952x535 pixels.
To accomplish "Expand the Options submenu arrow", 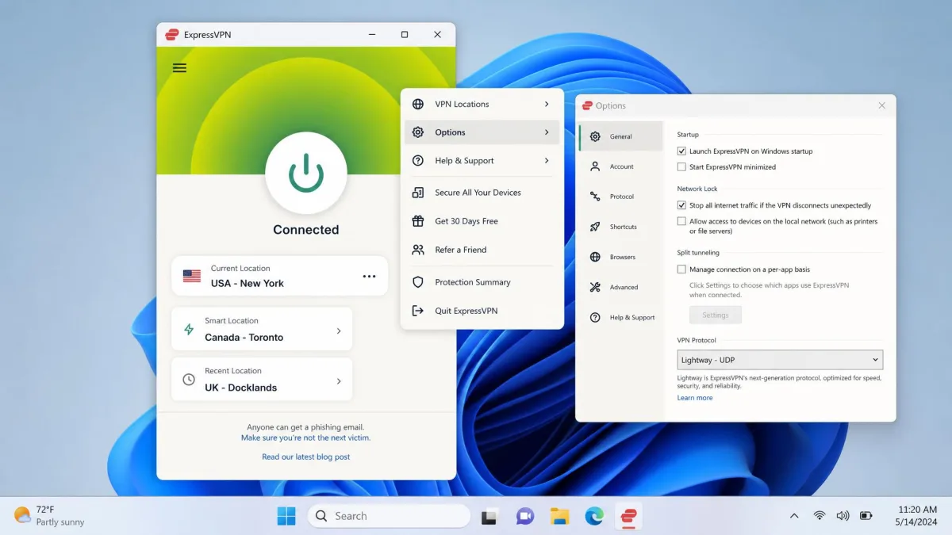I will [547, 132].
